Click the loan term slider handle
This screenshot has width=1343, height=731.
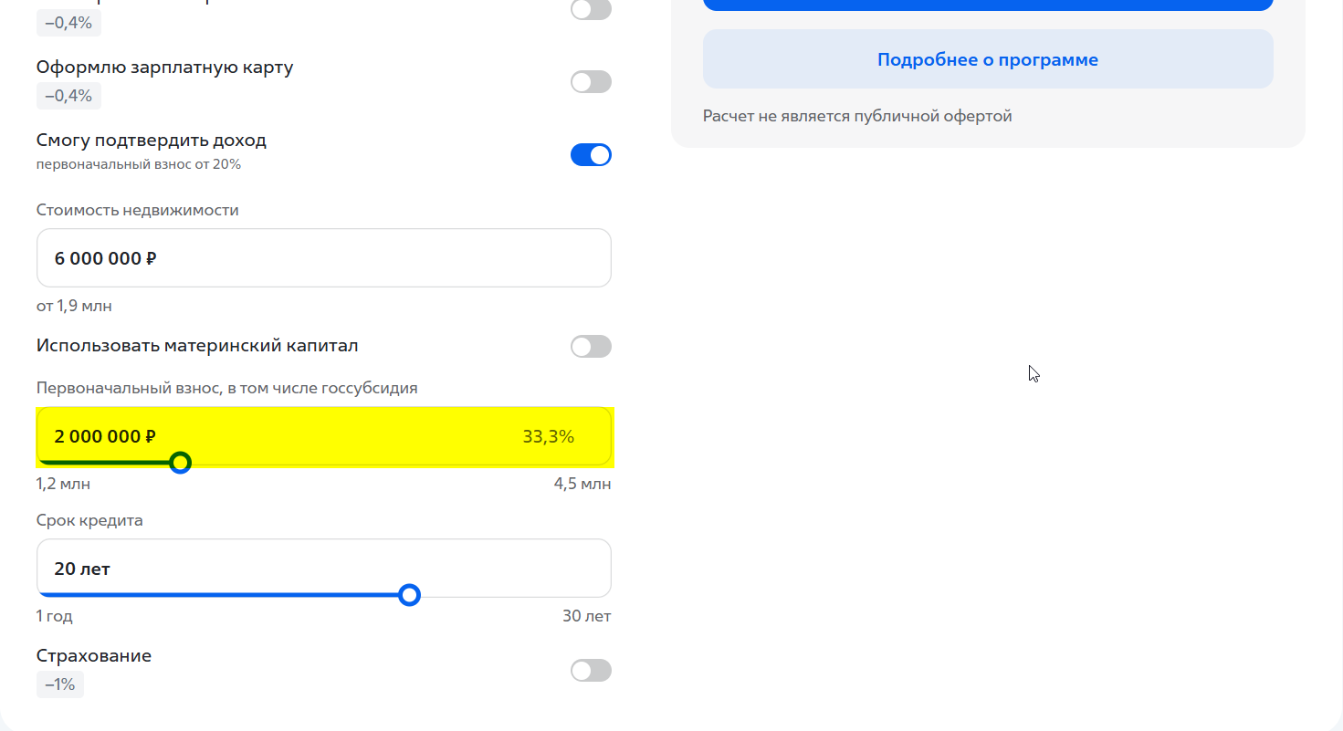pyautogui.click(x=409, y=595)
